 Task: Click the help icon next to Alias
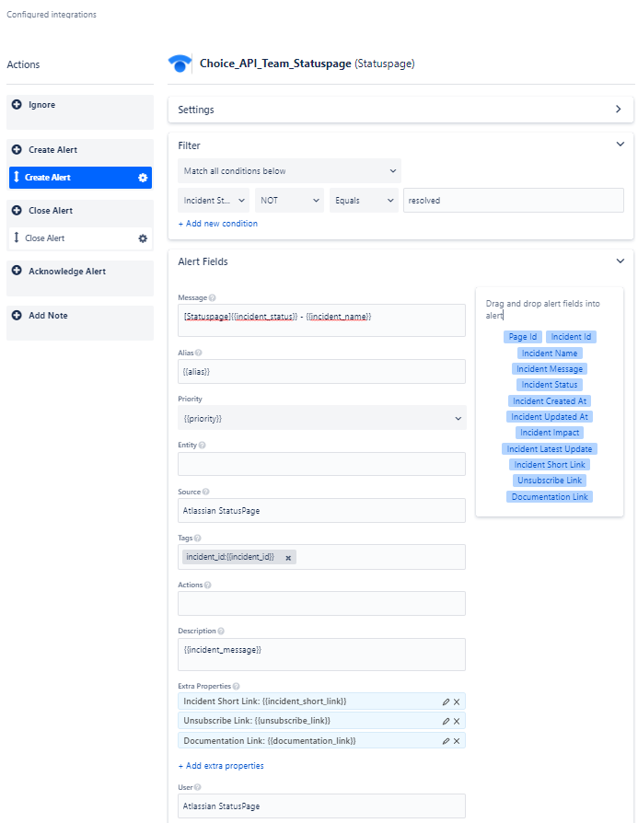pos(199,353)
